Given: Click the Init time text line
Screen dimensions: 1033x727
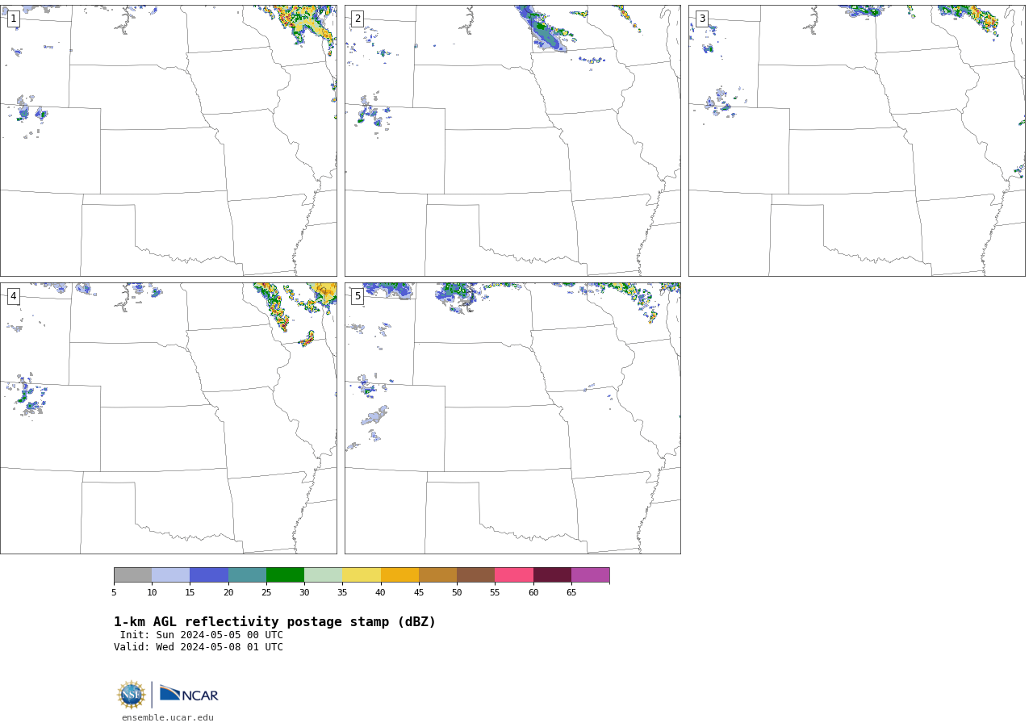Looking at the screenshot, I should (x=202, y=635).
